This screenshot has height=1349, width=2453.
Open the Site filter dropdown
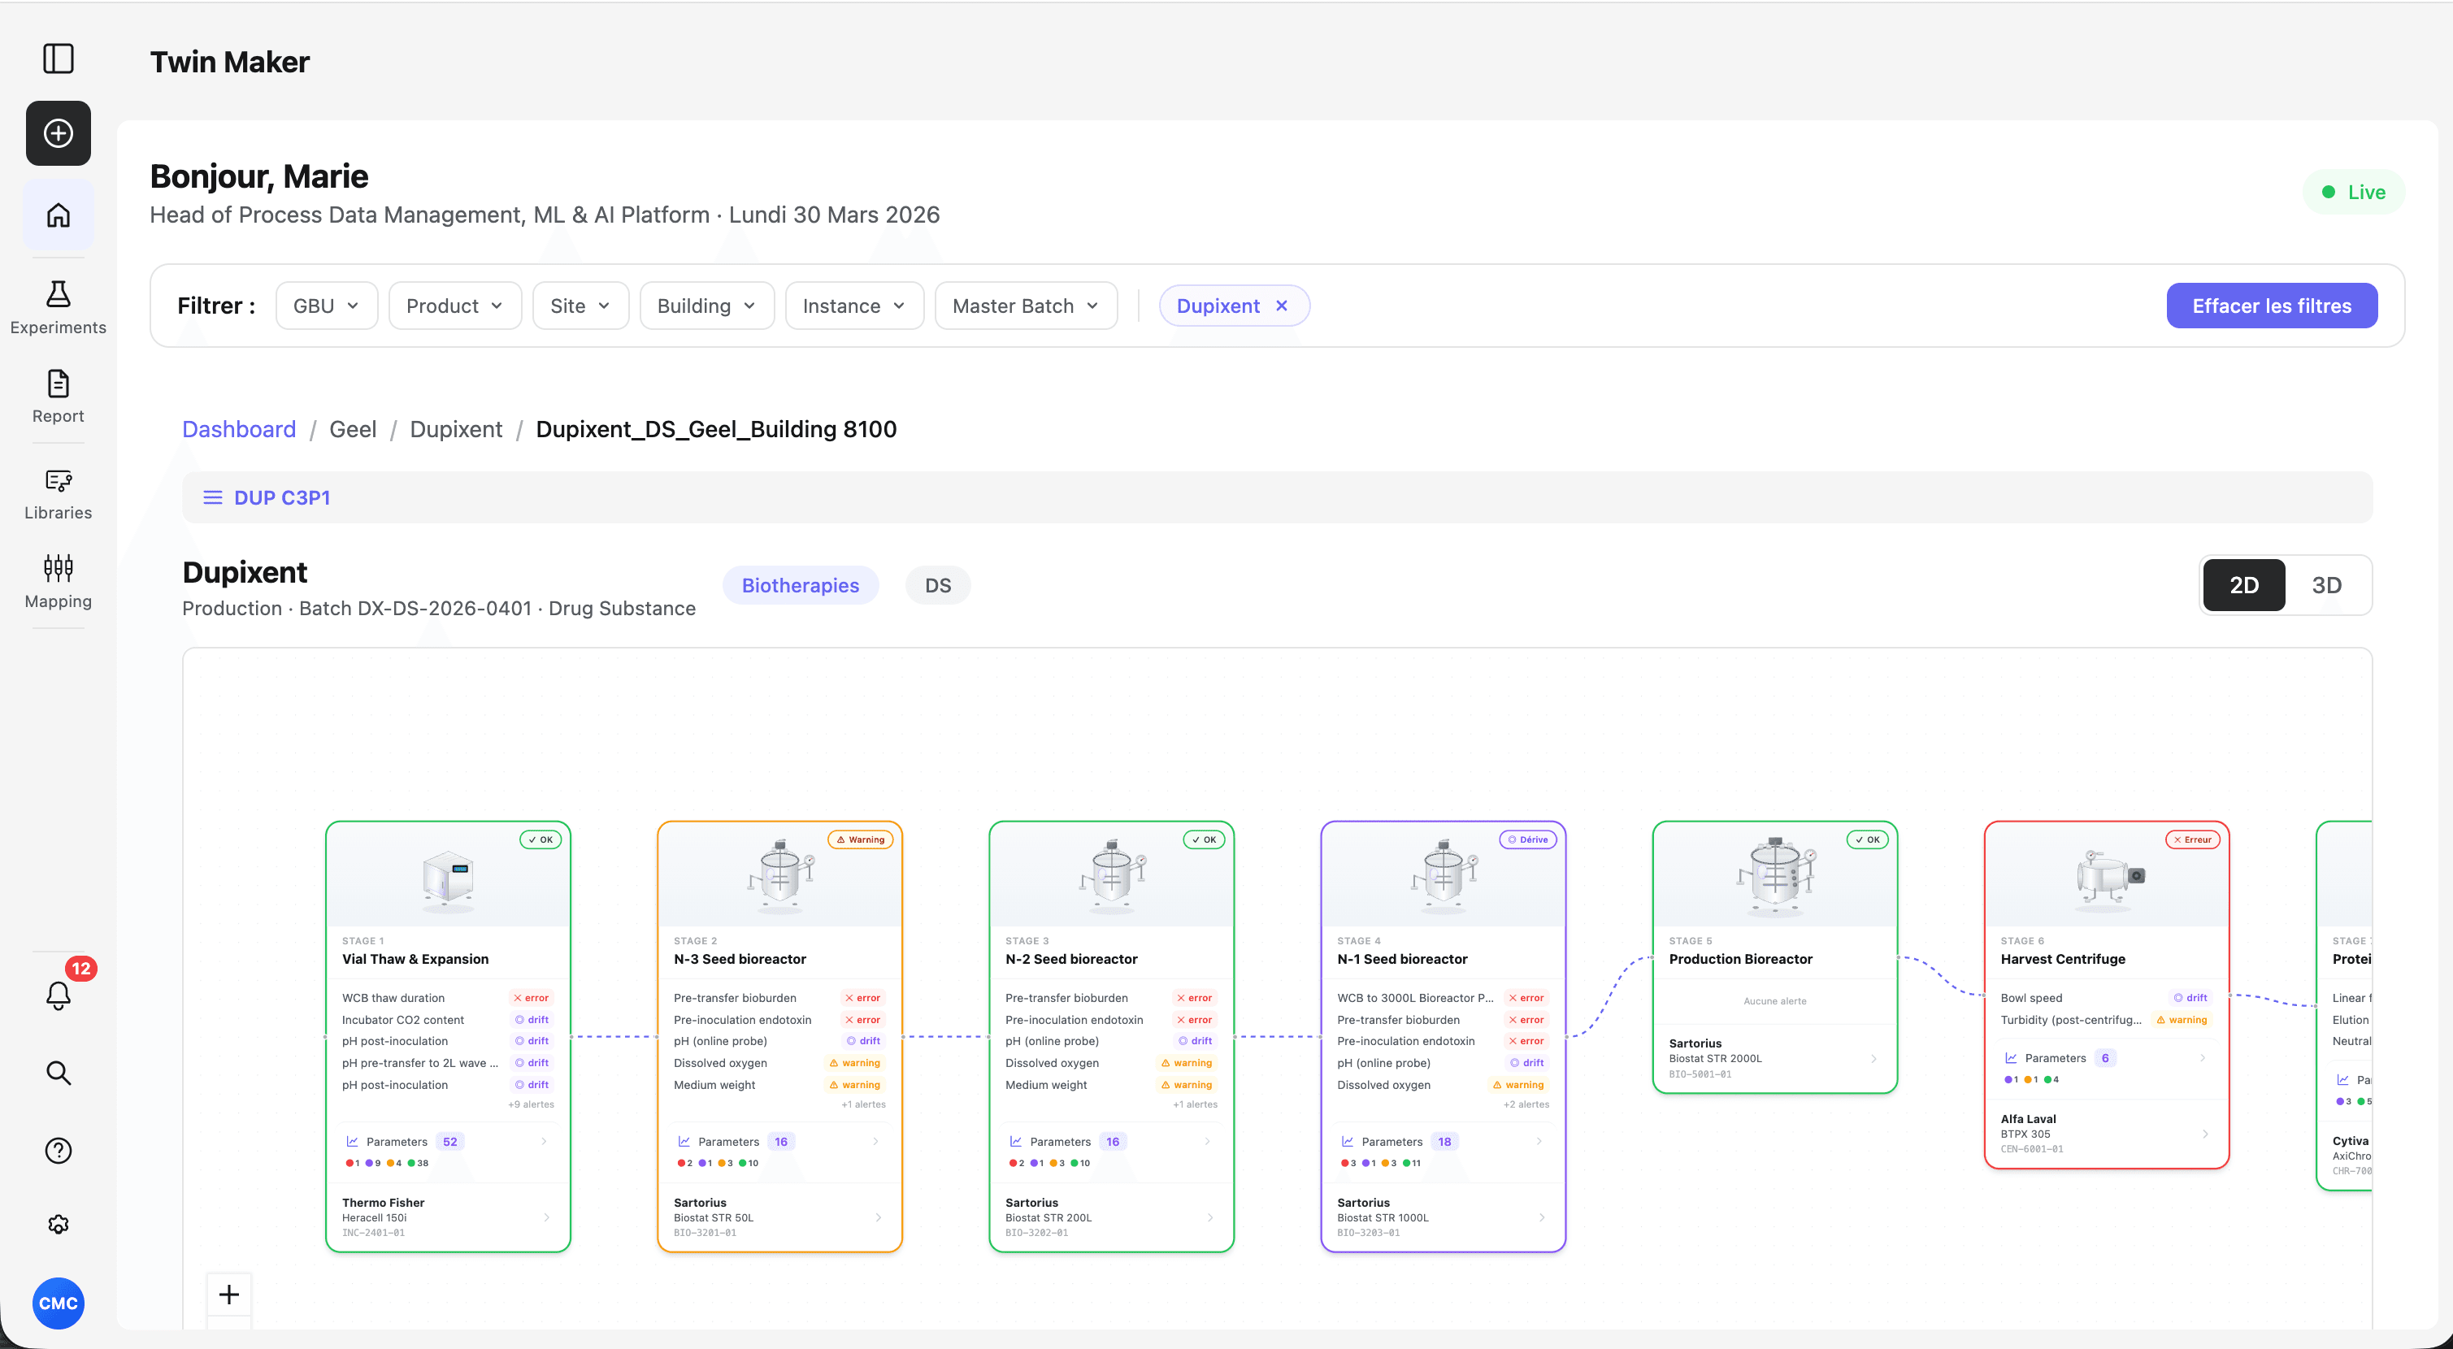pos(580,306)
